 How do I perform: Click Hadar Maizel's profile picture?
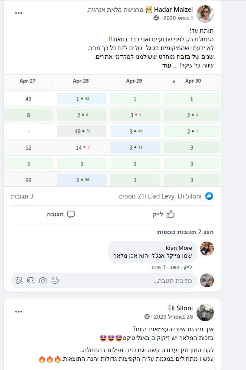tap(205, 13)
